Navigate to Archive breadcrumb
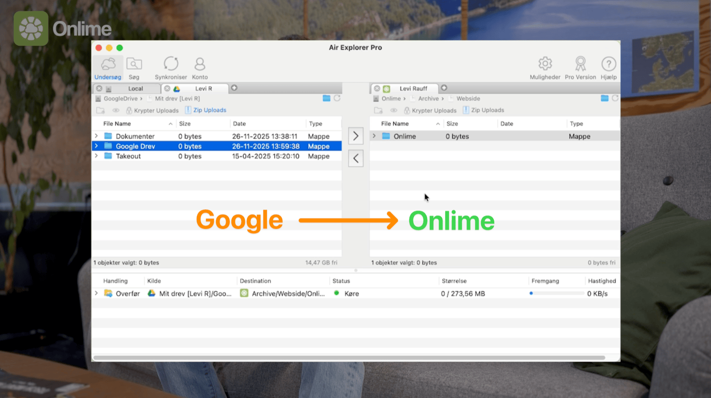Viewport: 711px width, 398px height. coord(428,99)
